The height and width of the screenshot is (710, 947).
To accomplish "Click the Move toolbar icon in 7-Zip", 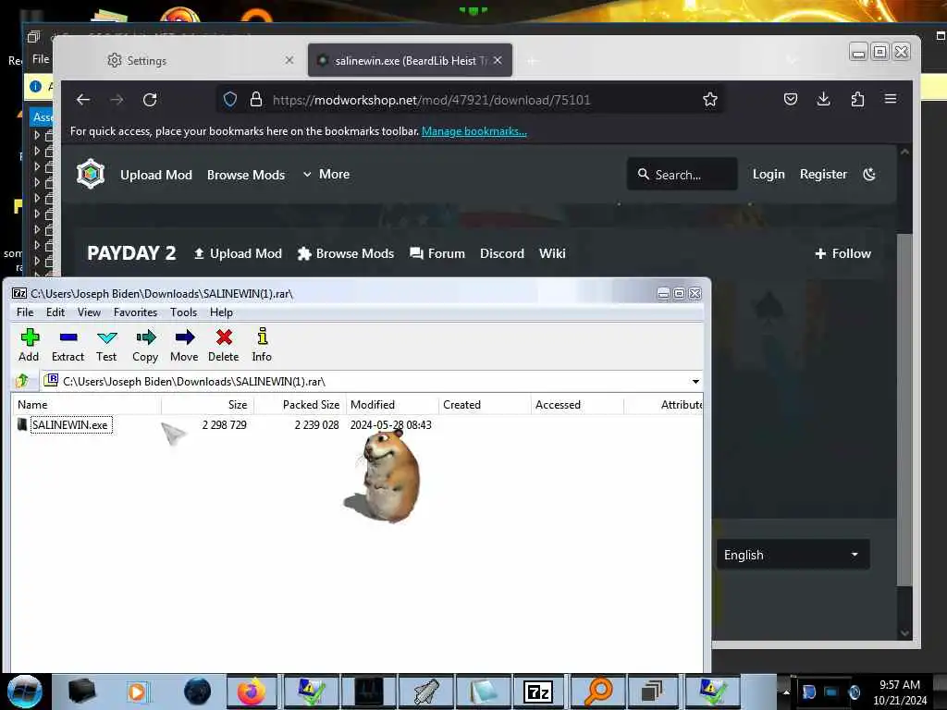I will point(184,345).
